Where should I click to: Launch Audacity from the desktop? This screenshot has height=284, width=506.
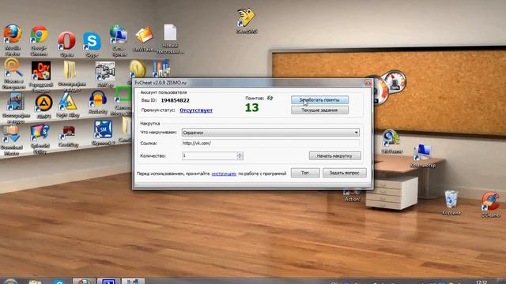click(x=97, y=99)
